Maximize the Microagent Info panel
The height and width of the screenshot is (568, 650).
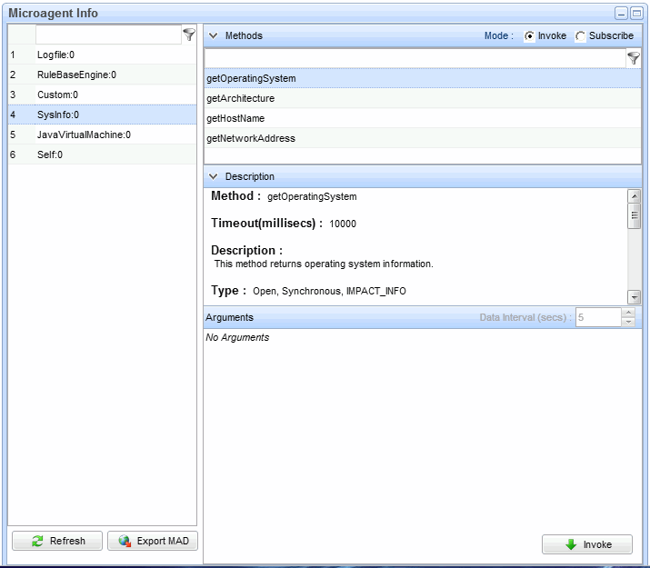636,14
